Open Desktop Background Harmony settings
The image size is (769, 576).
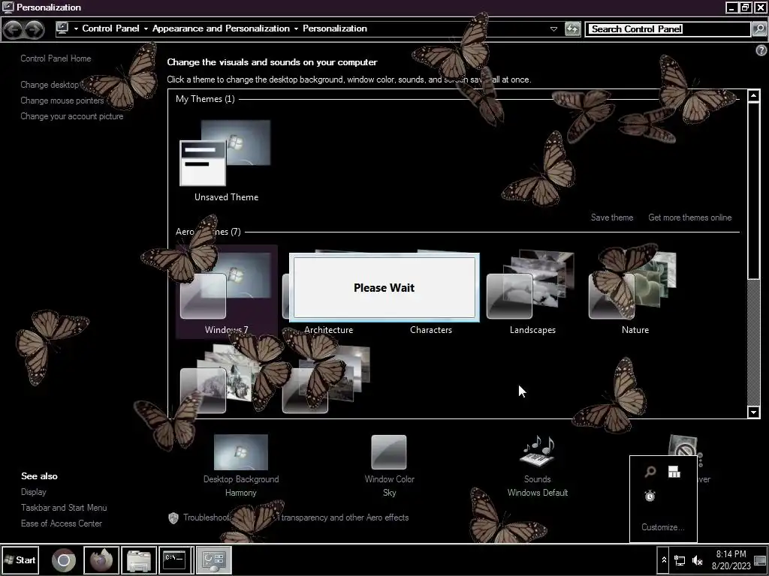click(241, 465)
